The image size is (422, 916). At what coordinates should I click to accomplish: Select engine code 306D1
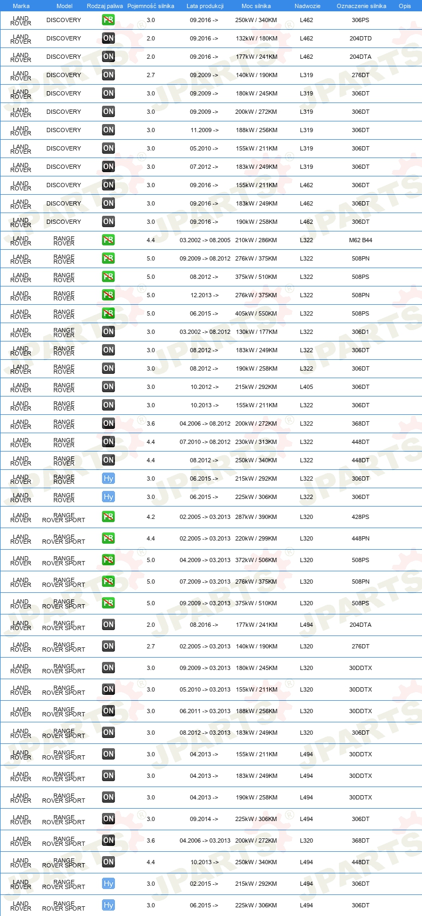click(360, 332)
